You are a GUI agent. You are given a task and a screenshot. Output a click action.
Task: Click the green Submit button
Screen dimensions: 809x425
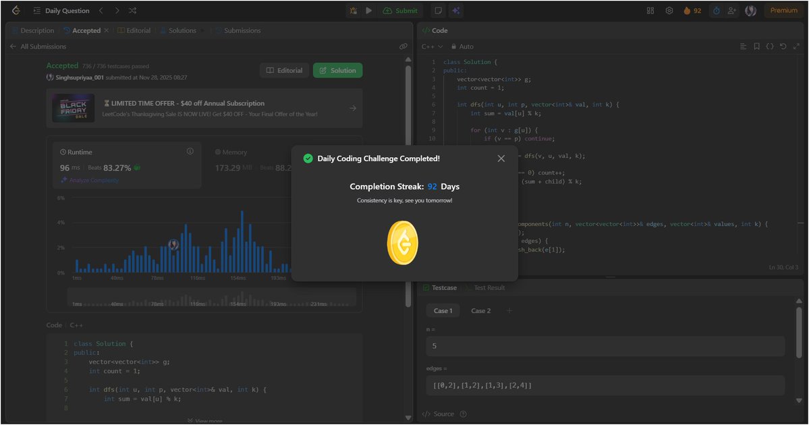(x=401, y=10)
